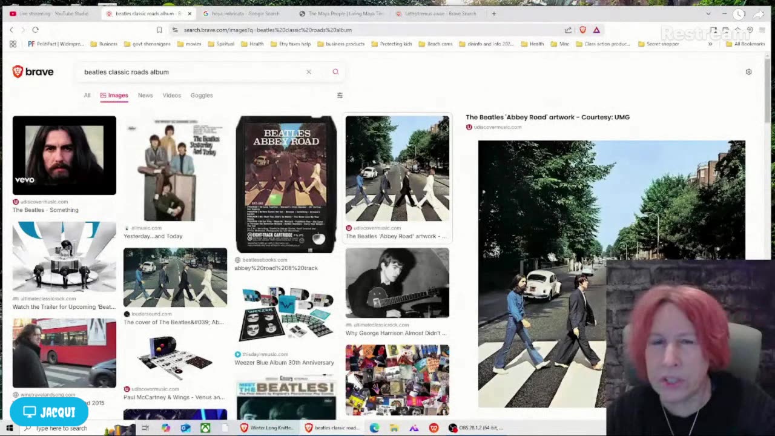Image resolution: width=775 pixels, height=436 pixels.
Task: Open the Windows Start menu
Action: click(9, 428)
